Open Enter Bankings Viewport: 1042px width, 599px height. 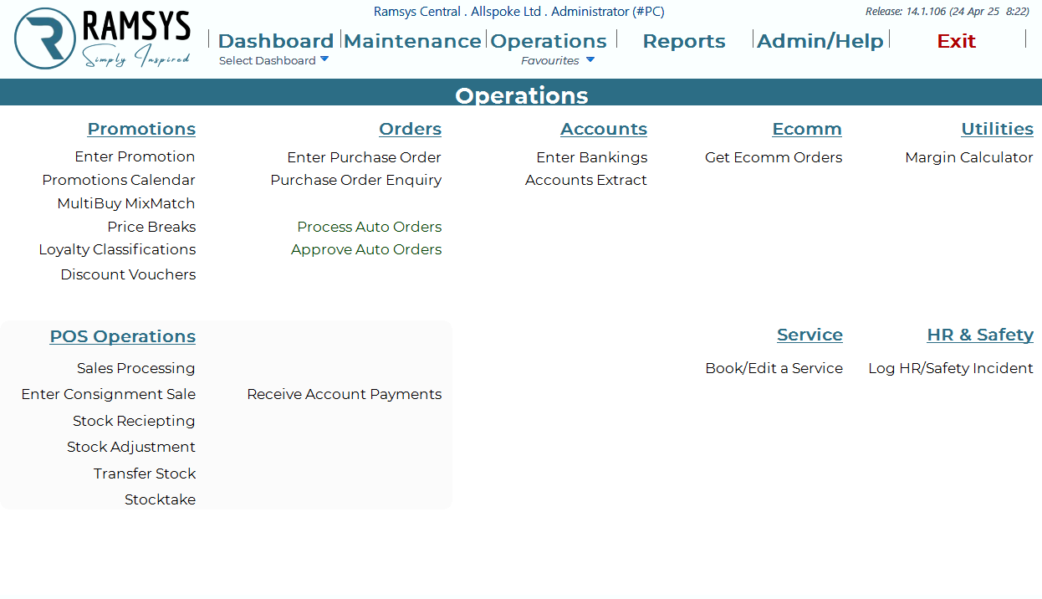[x=592, y=157]
